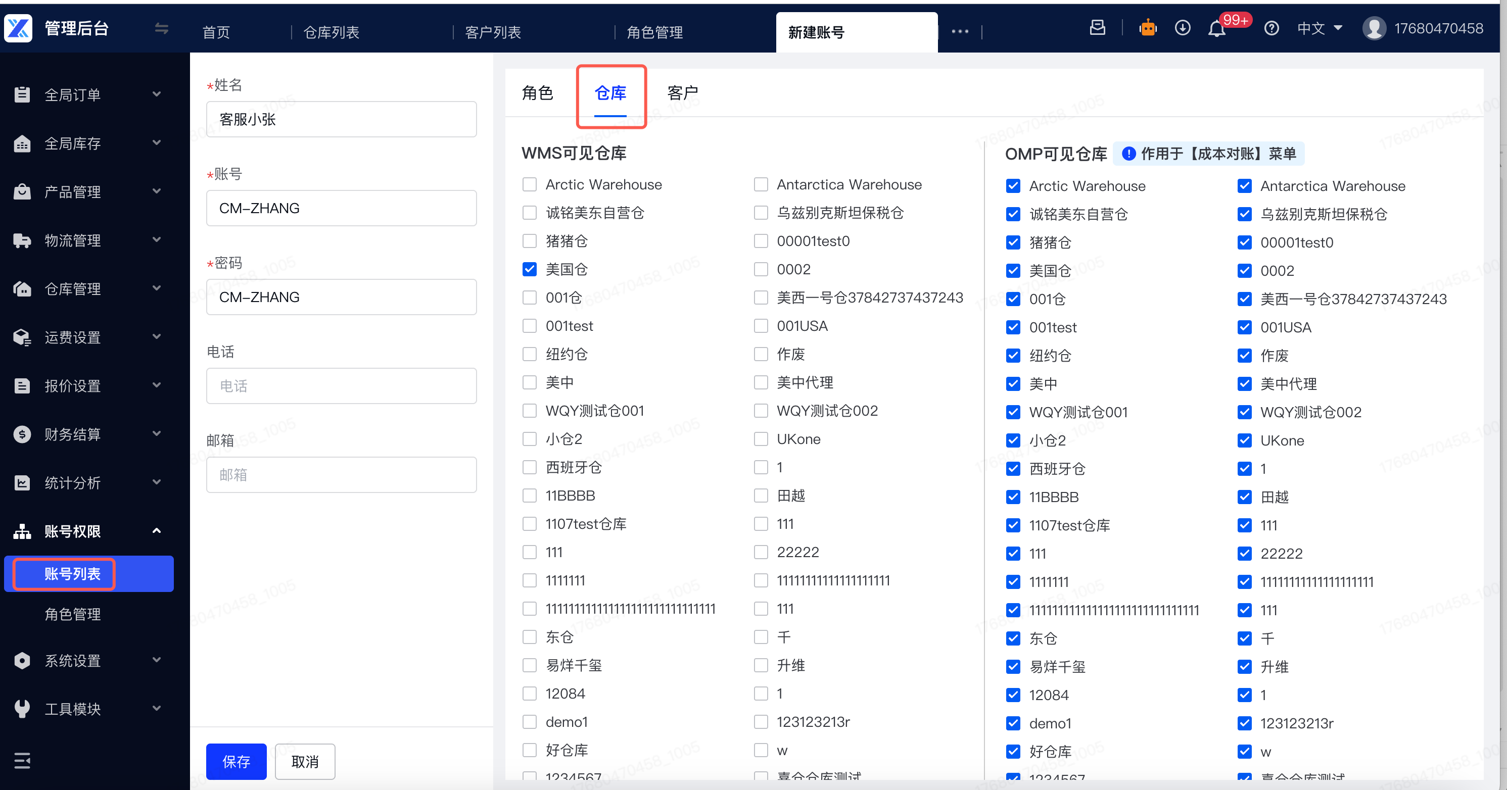Click the download circle icon
1507x790 pixels.
(x=1183, y=28)
